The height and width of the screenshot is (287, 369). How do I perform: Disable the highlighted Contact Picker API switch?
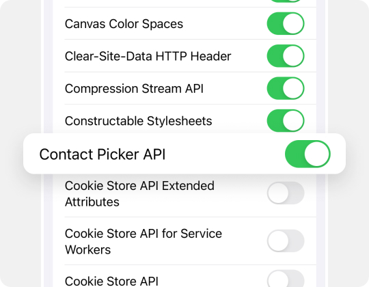click(x=307, y=154)
